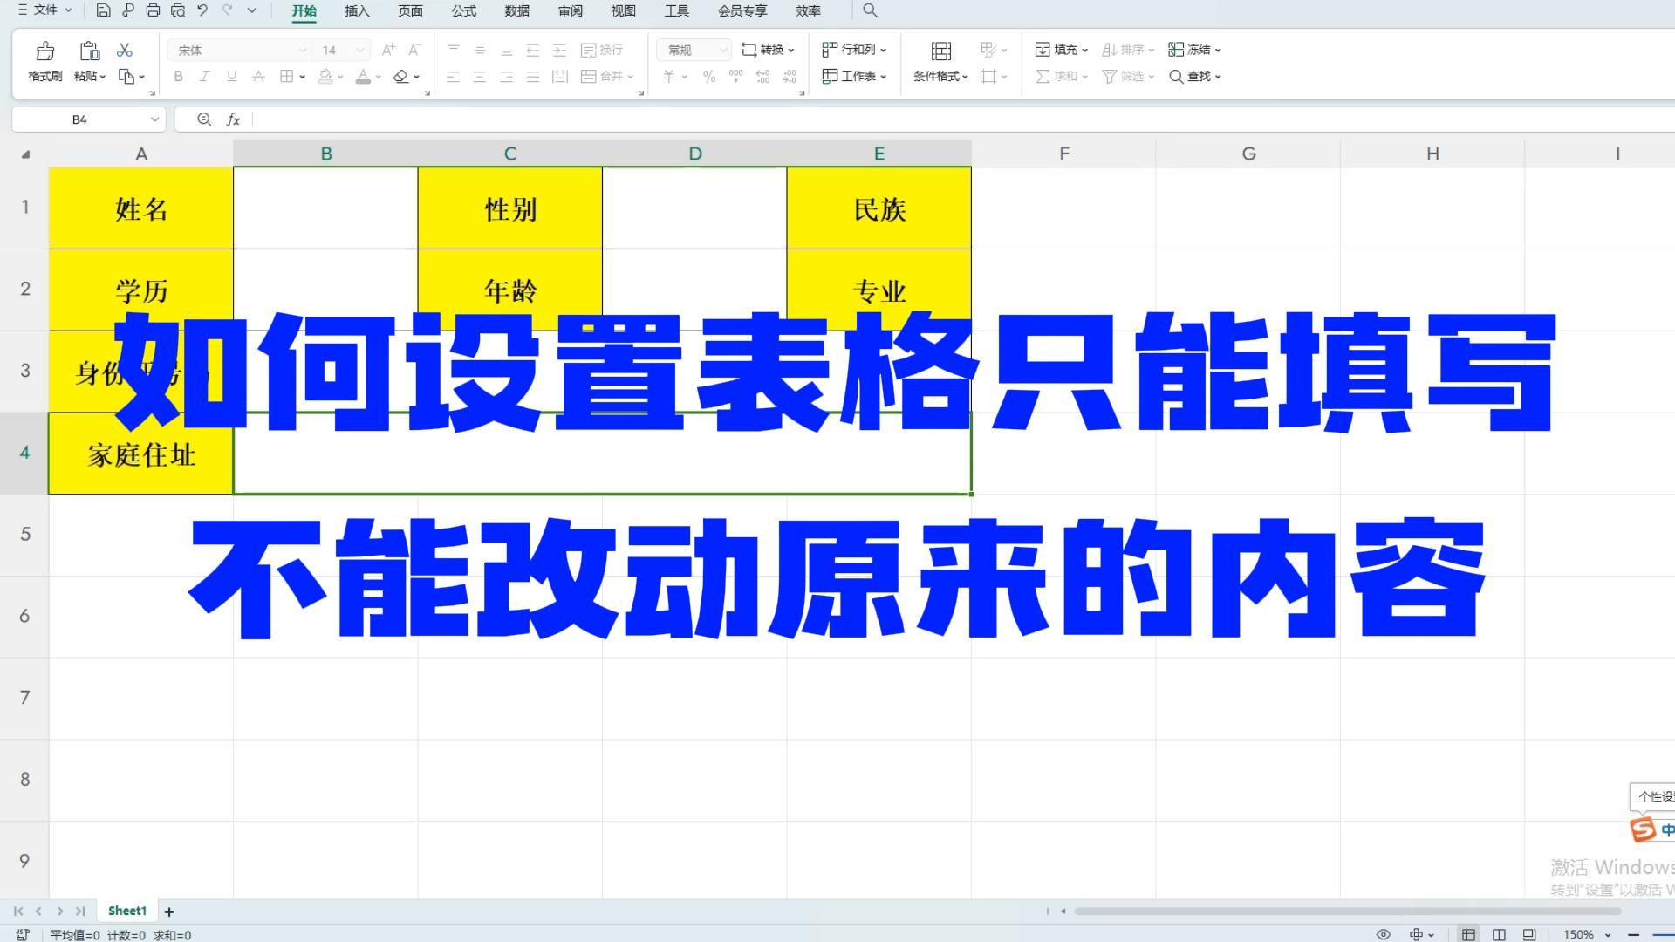Expand the Name Box dropdown for B4
The width and height of the screenshot is (1675, 942).
click(154, 119)
